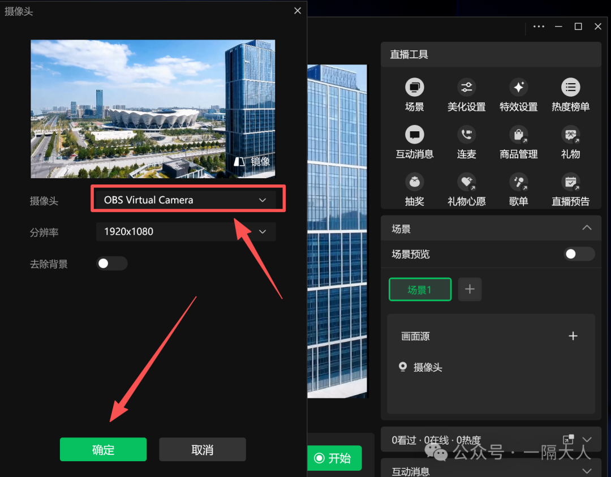Image resolution: width=611 pixels, height=477 pixels.
Task: Open the 抽奖 lottery icon
Action: pyautogui.click(x=414, y=182)
